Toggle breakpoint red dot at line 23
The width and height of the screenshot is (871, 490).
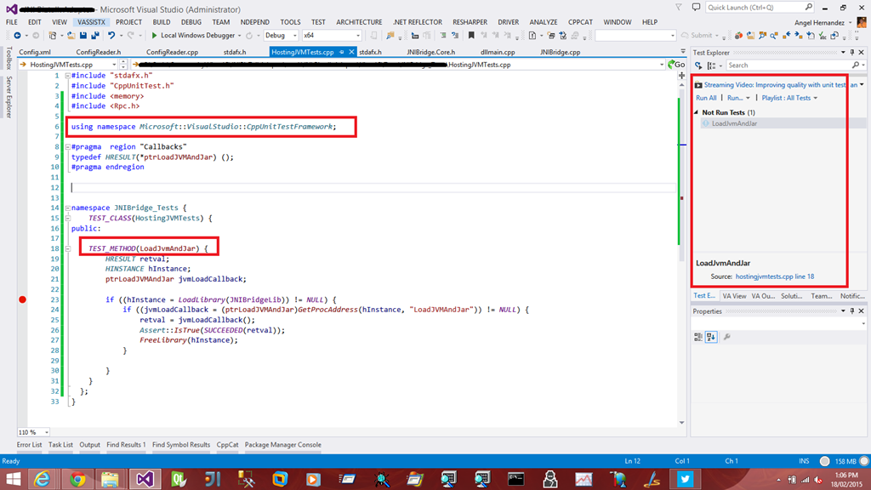[23, 299]
